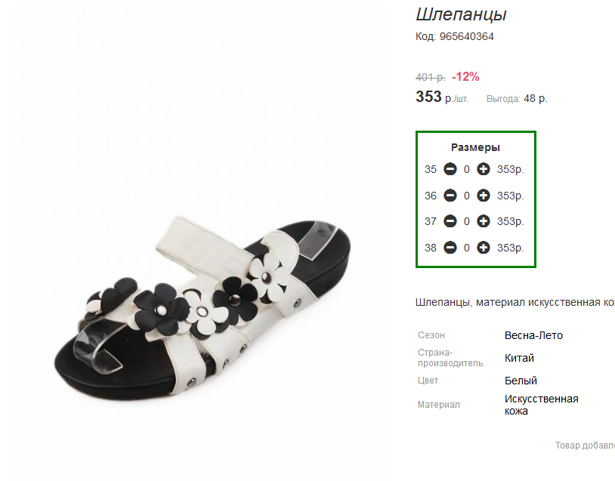Click the Размеры sizes heading
This screenshot has width=615, height=481.
coord(475,147)
